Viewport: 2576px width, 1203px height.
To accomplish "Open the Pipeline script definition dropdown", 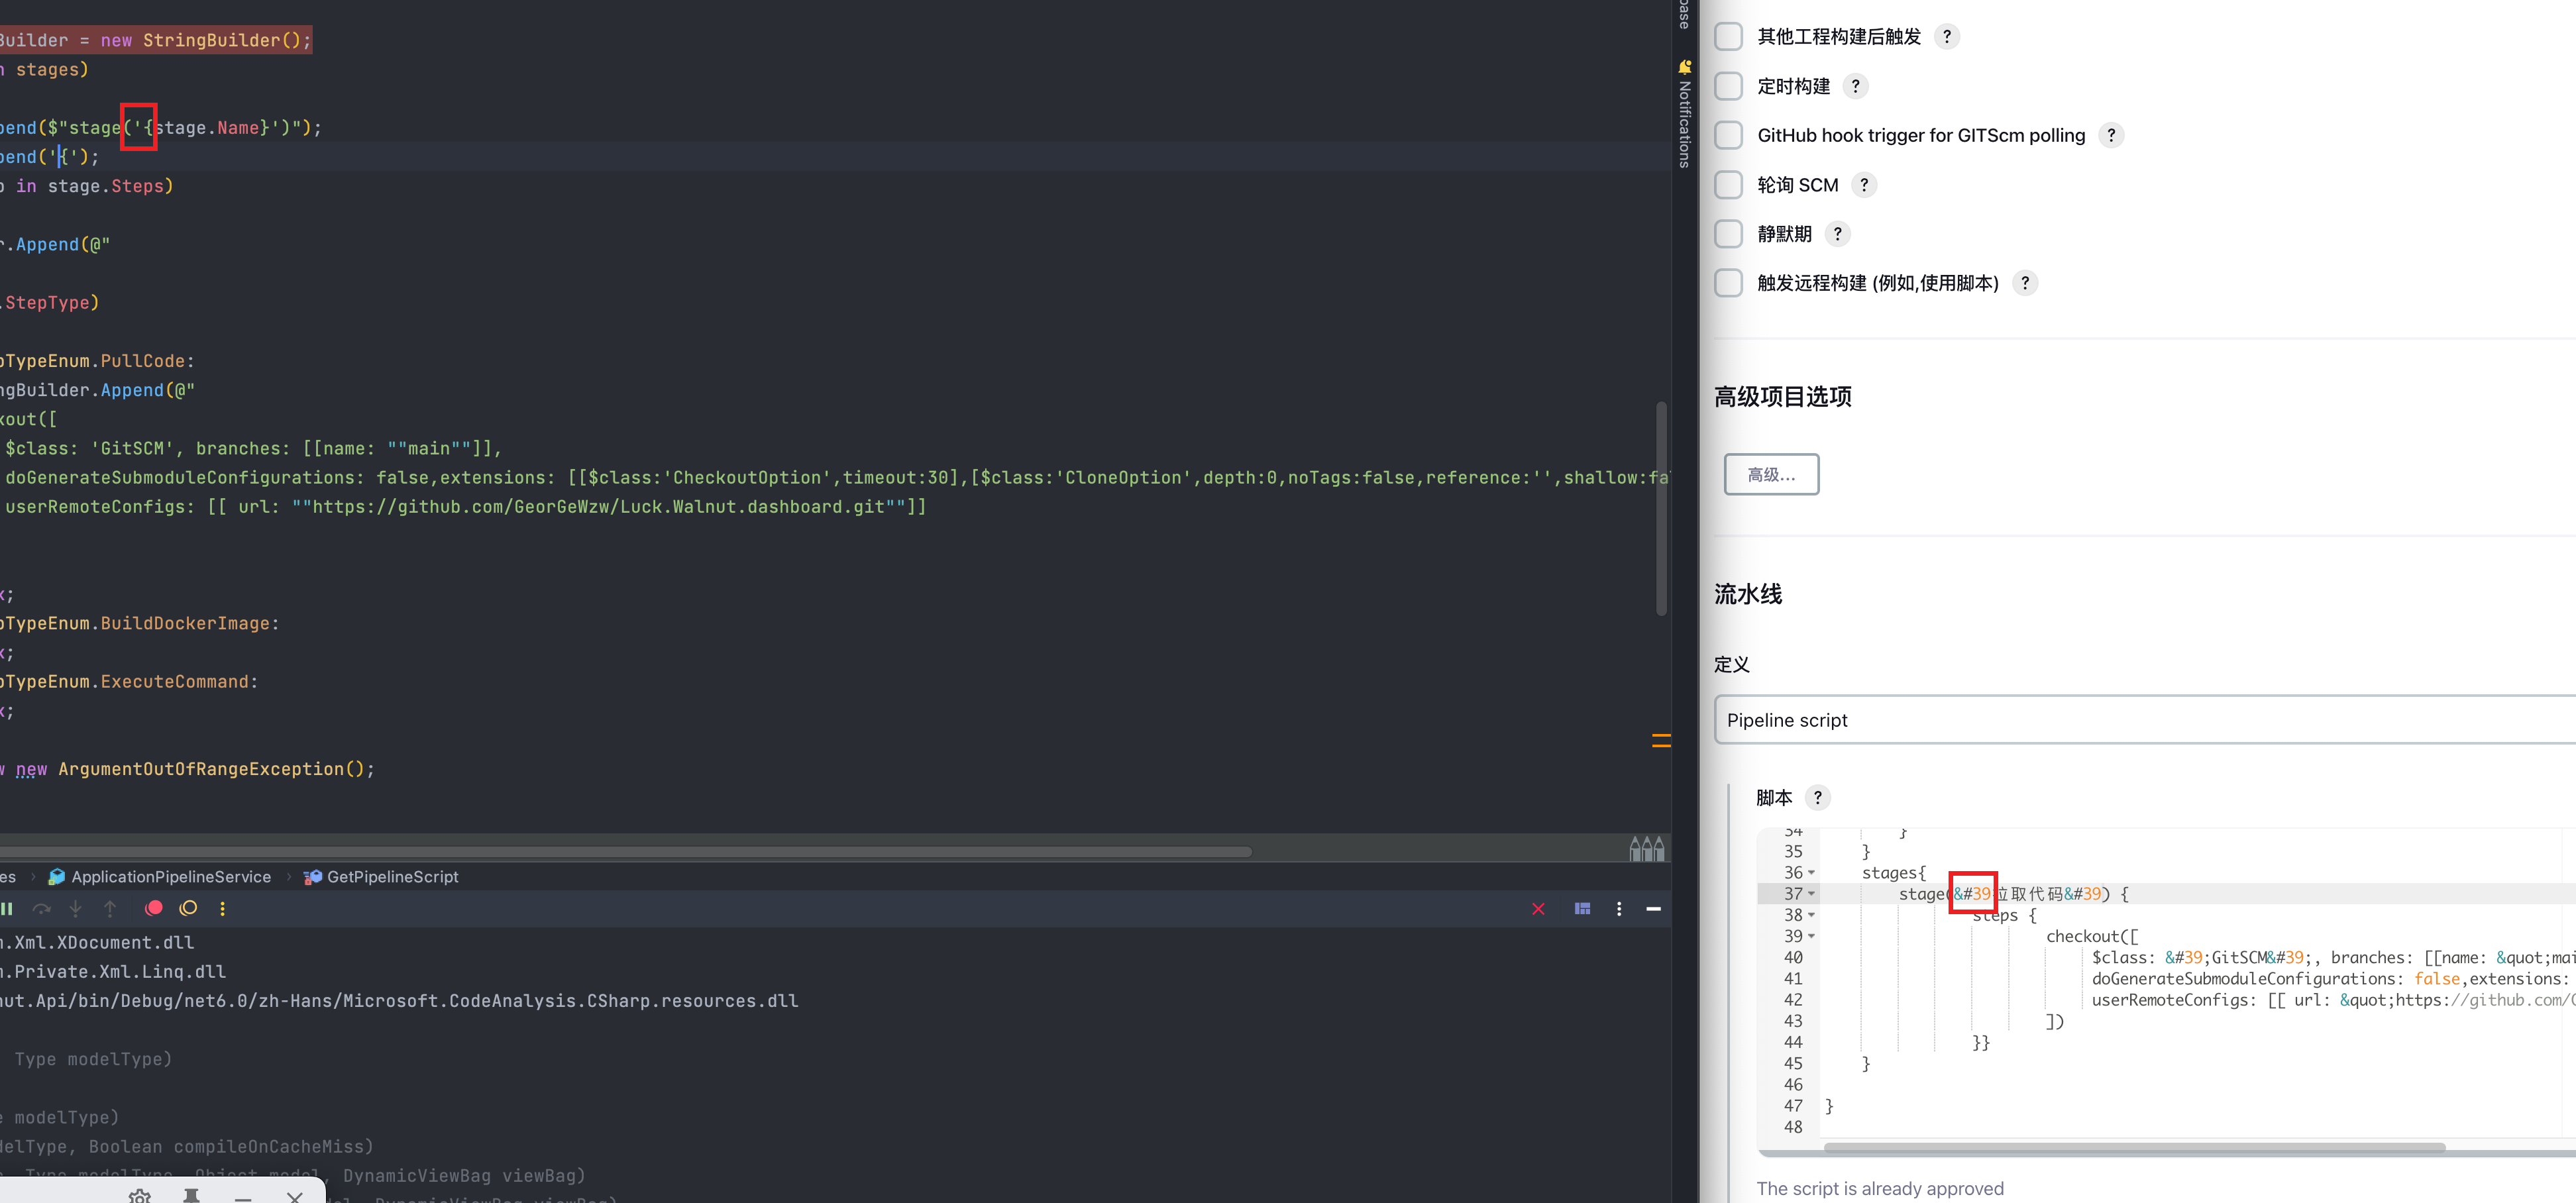I will point(2144,720).
